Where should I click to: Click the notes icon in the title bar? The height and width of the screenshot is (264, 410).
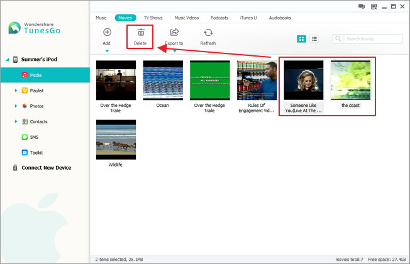[x=374, y=6]
